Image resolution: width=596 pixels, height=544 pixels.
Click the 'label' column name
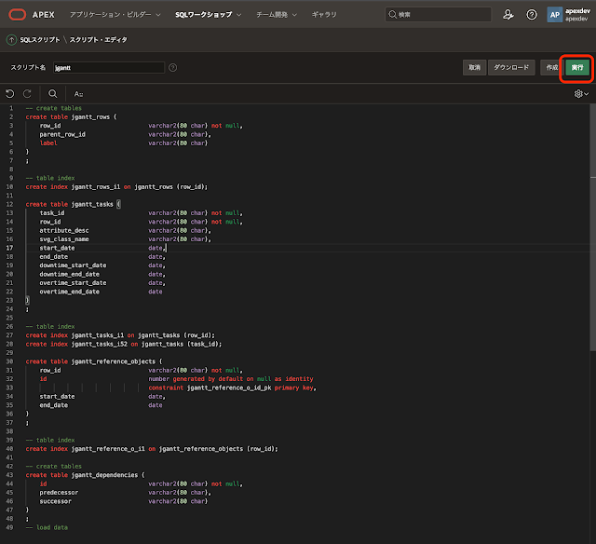(x=48, y=143)
